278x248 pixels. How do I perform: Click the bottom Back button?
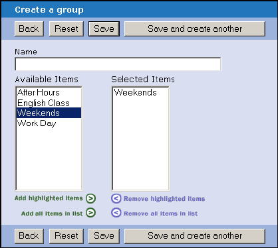pos(29,236)
